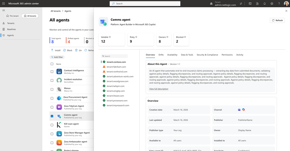290x151 pixels.
Task: Switch to the Security & Compliance tab
Action: pos(207,55)
